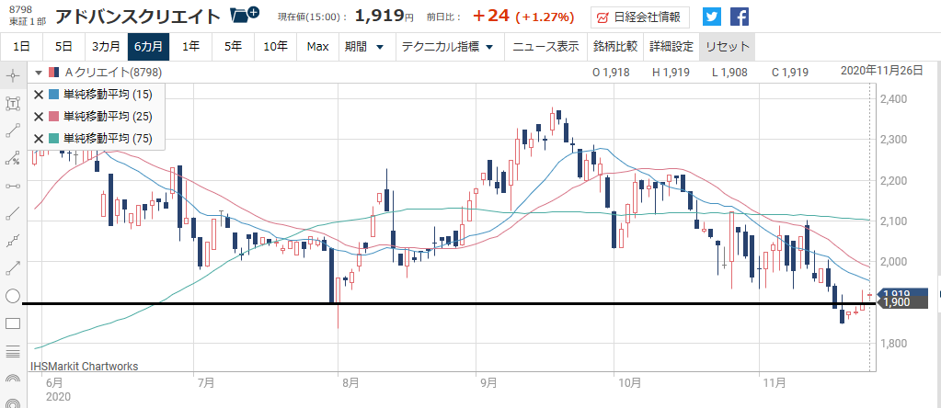Click the 1,900 horizontal line price tag
This screenshot has width=941, height=408.
tap(902, 302)
